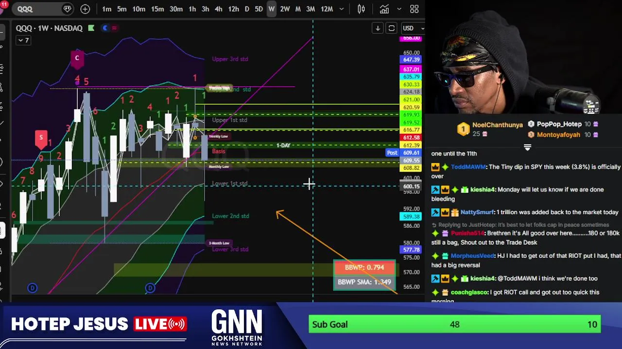
Task: Click ToddMAWM's username in chat
Action: (468, 167)
